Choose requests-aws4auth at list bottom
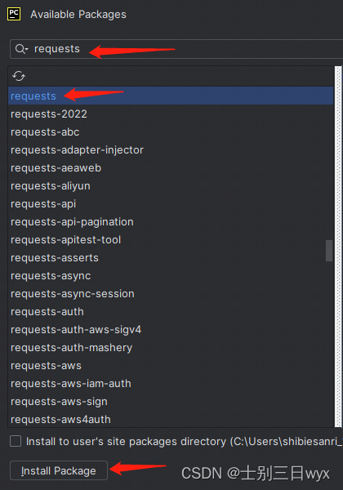This screenshot has height=490, width=343. pyautogui.click(x=171, y=420)
